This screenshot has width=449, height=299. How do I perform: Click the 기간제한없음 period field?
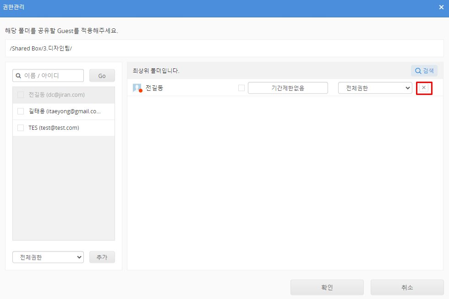coord(288,88)
